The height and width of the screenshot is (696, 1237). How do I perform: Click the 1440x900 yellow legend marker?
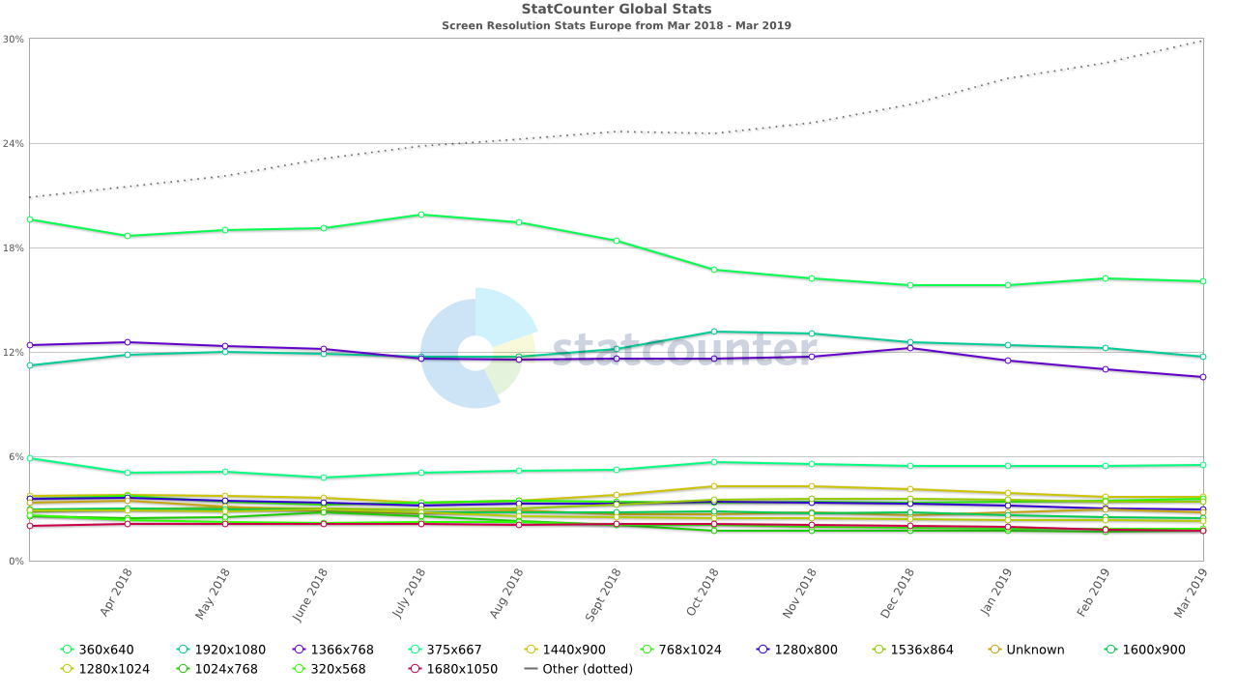click(x=531, y=650)
